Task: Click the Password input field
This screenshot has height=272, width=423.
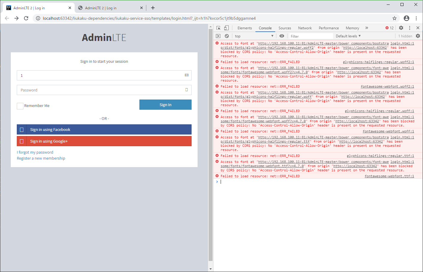Action: point(104,90)
